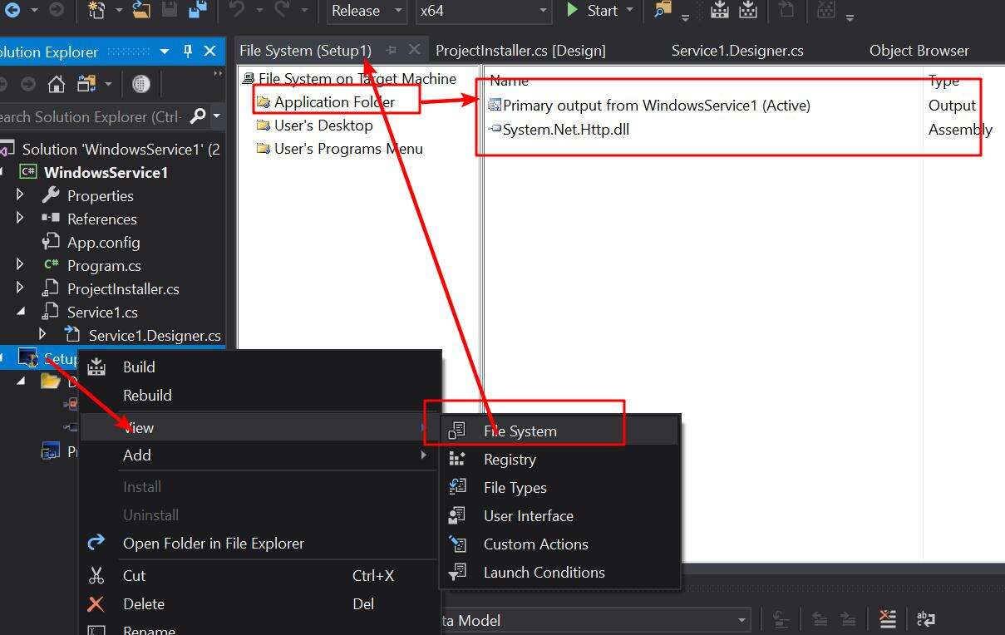Select User's Programs Menu folder
This screenshot has height=635, width=1005.
pyautogui.click(x=348, y=149)
